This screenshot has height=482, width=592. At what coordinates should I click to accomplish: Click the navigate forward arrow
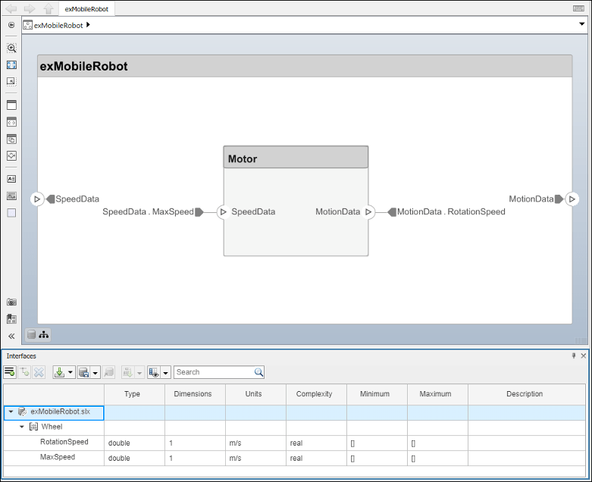[30, 8]
